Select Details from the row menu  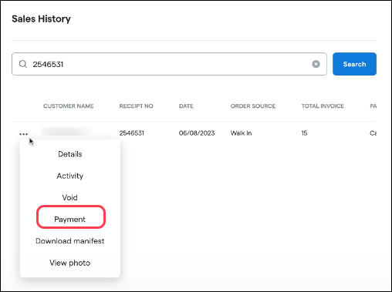point(70,154)
